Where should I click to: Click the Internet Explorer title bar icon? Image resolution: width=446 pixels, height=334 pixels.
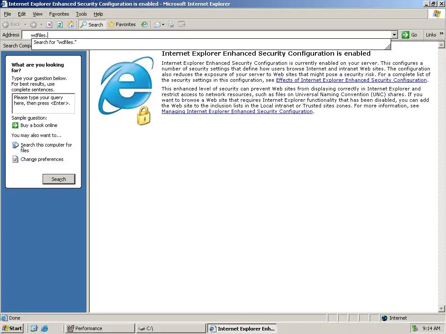coord(4,3)
